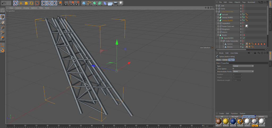Render the current view clapperboard icon
Viewport: 272px width, 128px height.
66,3
